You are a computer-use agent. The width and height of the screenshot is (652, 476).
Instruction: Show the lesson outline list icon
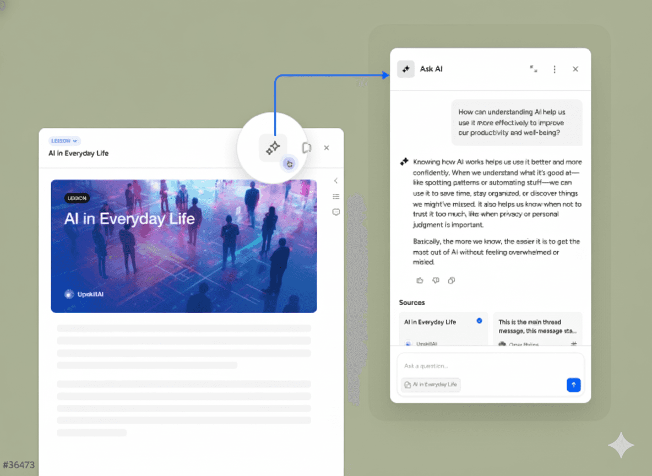click(x=336, y=197)
